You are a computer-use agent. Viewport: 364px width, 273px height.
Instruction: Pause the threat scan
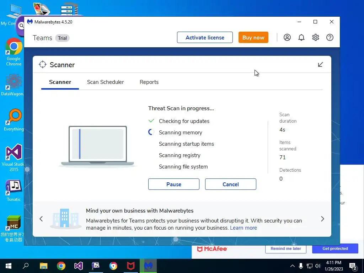[173, 184]
